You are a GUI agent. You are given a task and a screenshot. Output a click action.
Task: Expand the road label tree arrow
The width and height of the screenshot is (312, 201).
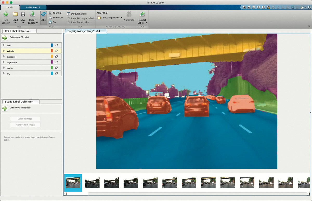[x=4, y=45]
